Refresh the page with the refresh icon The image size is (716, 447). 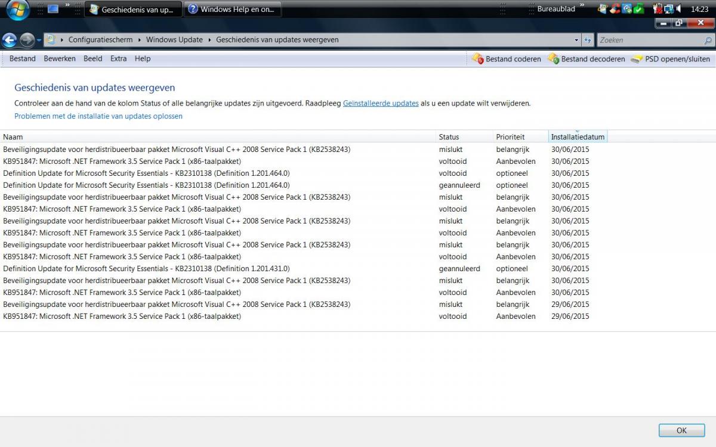[x=588, y=41]
